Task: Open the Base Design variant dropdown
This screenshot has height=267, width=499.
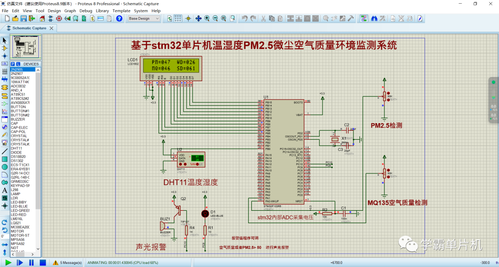Action: 144,19
